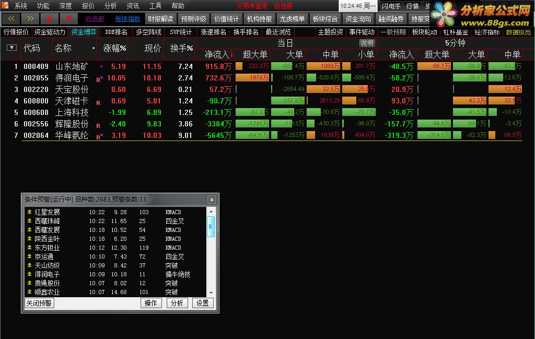Select the 东方钽业 alert entry
The height and width of the screenshot is (339, 535).
click(116, 248)
